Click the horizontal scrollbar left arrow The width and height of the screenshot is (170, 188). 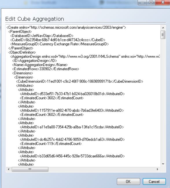pos(8,169)
